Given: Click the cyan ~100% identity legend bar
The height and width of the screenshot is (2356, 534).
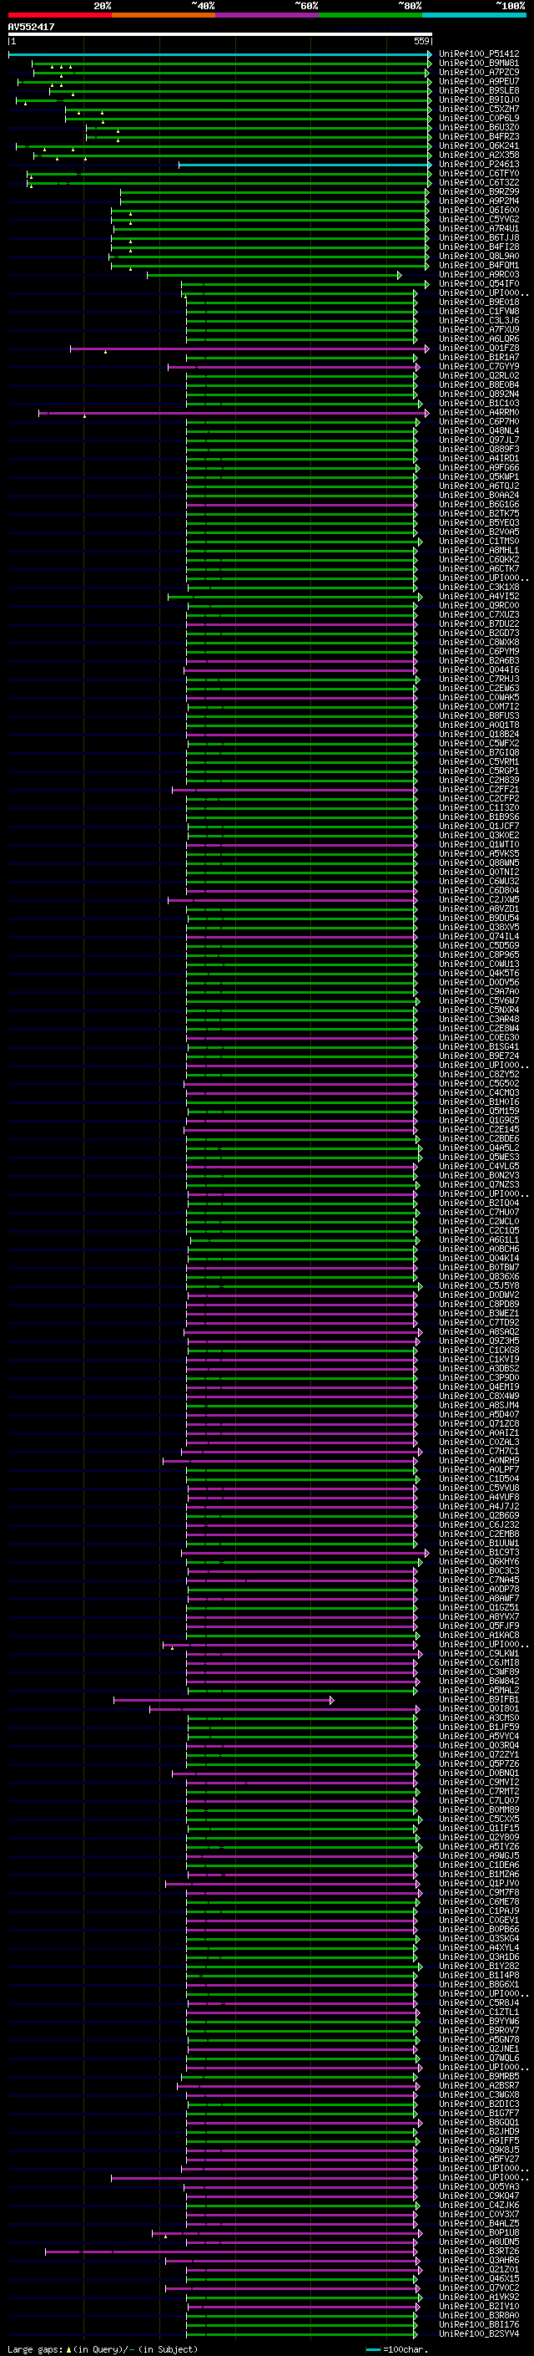Looking at the screenshot, I should [x=474, y=15].
